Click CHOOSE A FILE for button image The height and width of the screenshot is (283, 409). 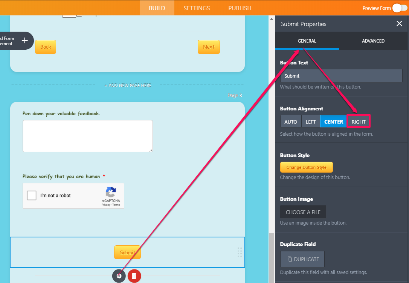(x=303, y=212)
